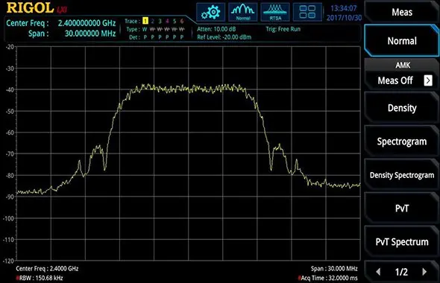Viewport: 440px width, 283px height.
Task: Click the -120 y-axis label
Action: tap(8, 261)
